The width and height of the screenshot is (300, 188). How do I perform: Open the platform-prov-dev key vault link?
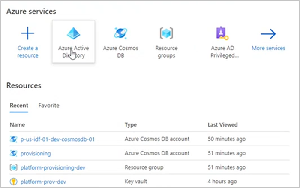[x=43, y=182]
